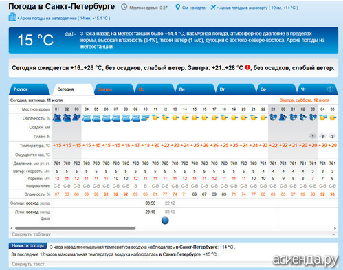343x270 pixels.
Task: Click the Новости погоды label button
Action: [x=27, y=246]
